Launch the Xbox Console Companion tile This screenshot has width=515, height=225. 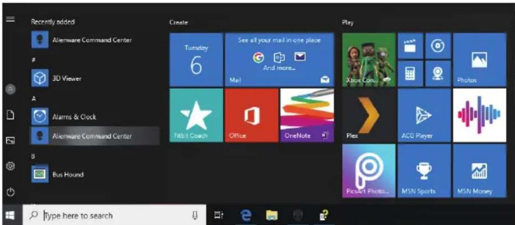coord(369,60)
